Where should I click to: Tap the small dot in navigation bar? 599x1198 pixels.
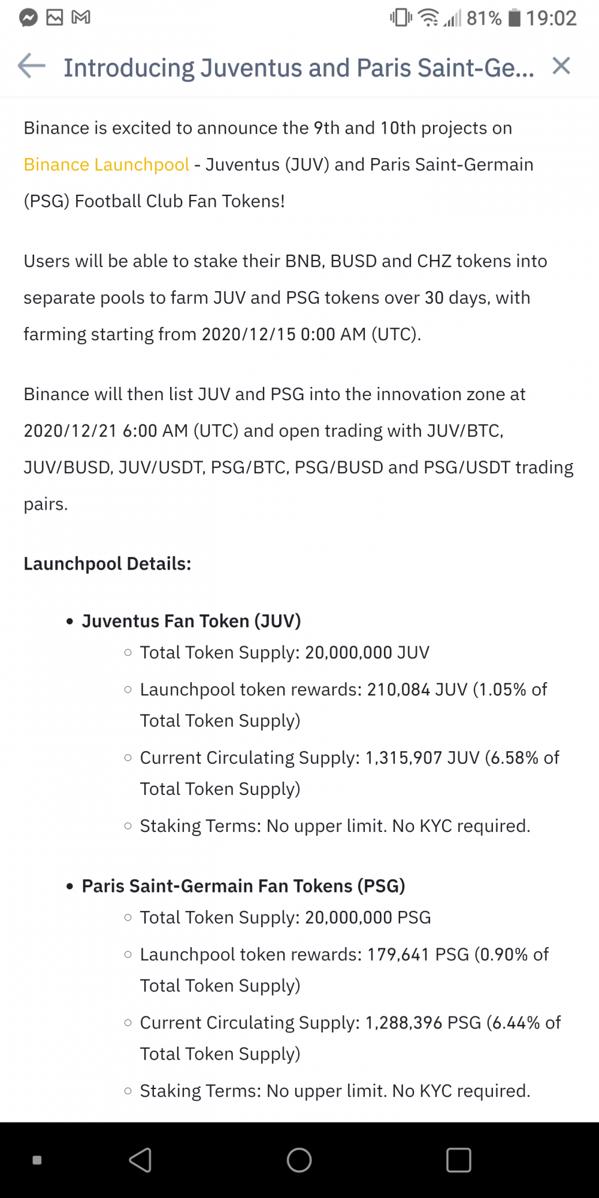(37, 1160)
